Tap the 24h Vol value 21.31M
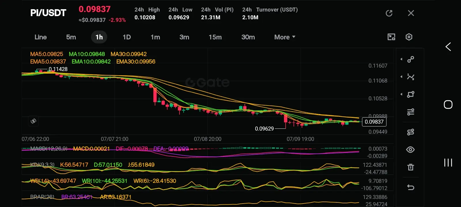 [211, 17]
